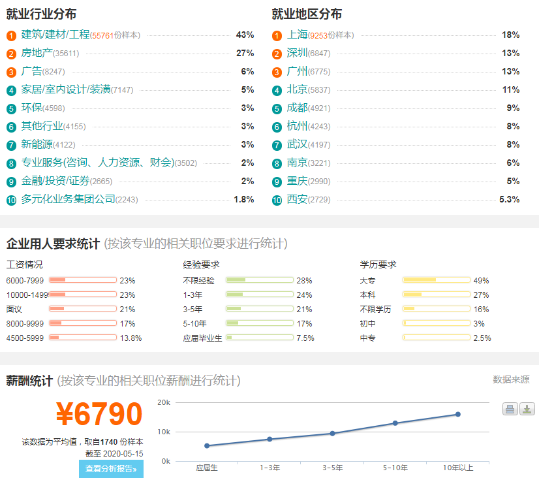Open the 武汉 region link
The image size is (539, 480).
tap(298, 144)
